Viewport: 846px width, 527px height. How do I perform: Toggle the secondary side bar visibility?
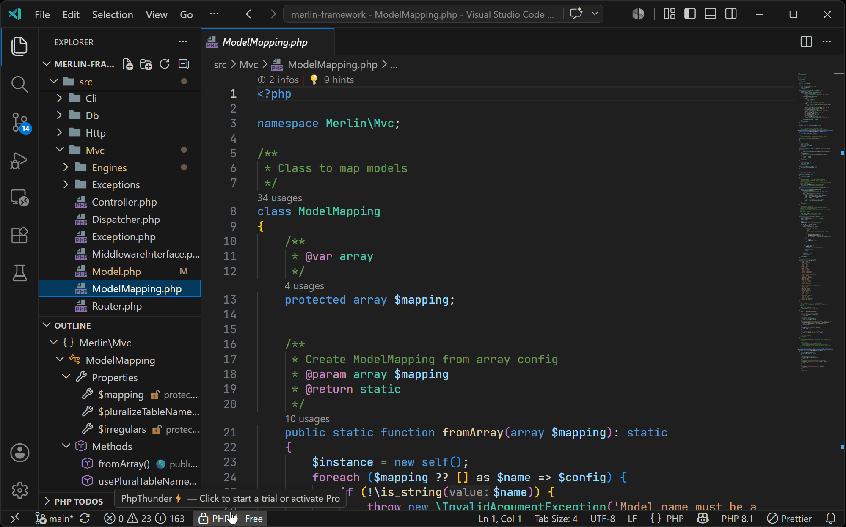pos(731,14)
